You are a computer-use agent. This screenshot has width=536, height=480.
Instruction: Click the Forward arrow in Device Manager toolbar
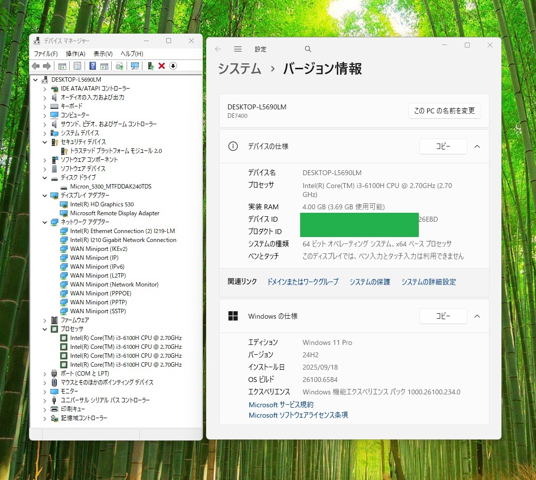[x=47, y=66]
